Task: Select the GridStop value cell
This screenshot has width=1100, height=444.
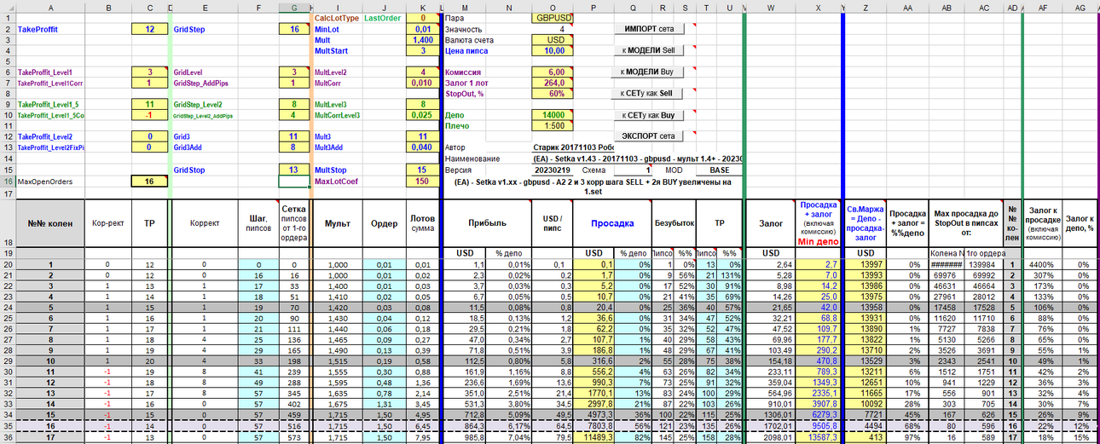Action: (294, 170)
